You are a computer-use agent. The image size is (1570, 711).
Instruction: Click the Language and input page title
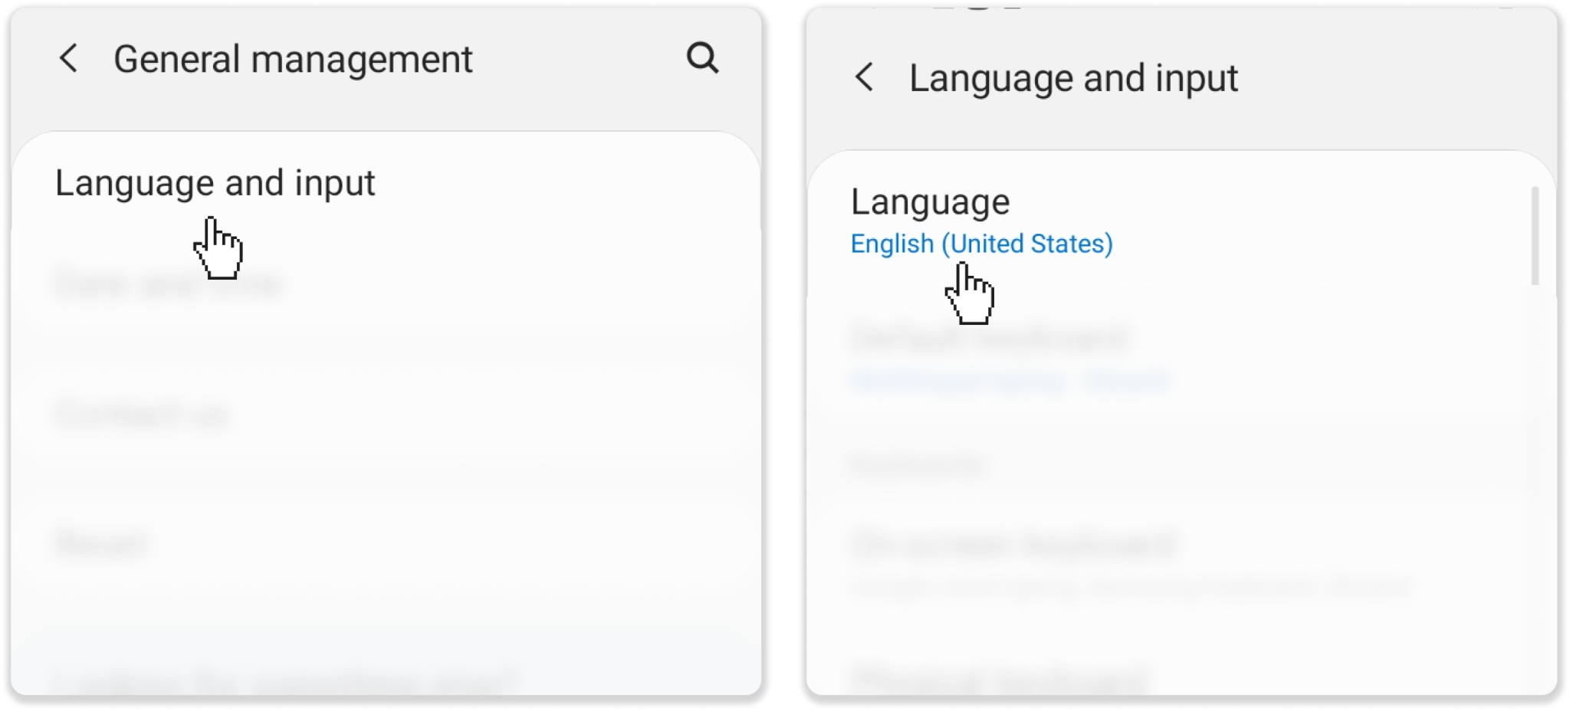click(1073, 78)
